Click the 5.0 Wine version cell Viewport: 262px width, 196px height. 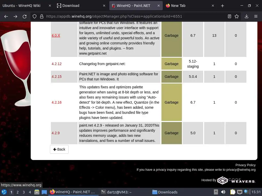[x=193, y=133]
